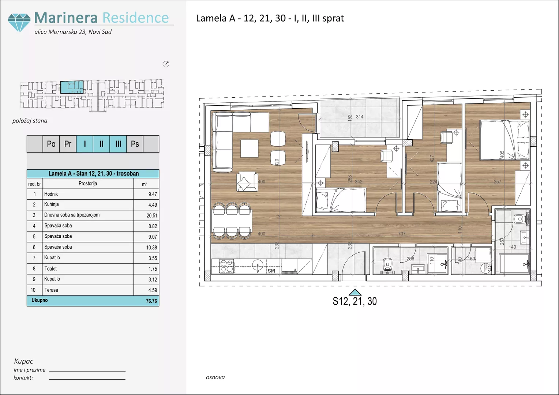
Task: Click the single bed in the left bedroom
Action: 341,200
